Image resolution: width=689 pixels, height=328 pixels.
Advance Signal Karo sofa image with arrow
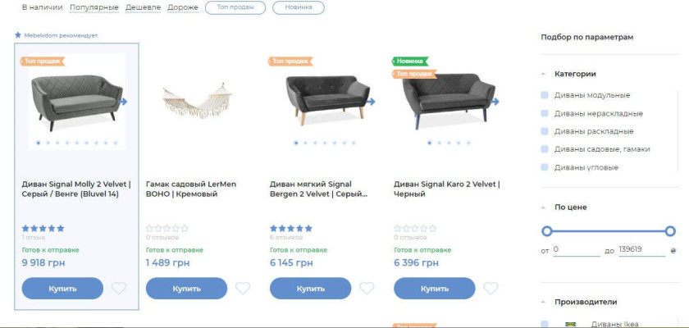click(x=495, y=102)
